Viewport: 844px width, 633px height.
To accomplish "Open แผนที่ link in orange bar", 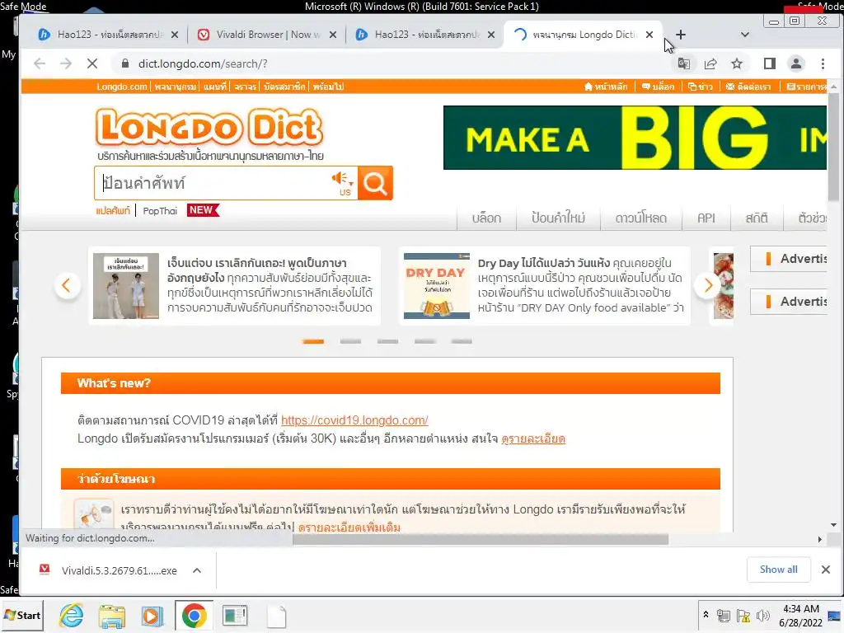I will 215,87.
